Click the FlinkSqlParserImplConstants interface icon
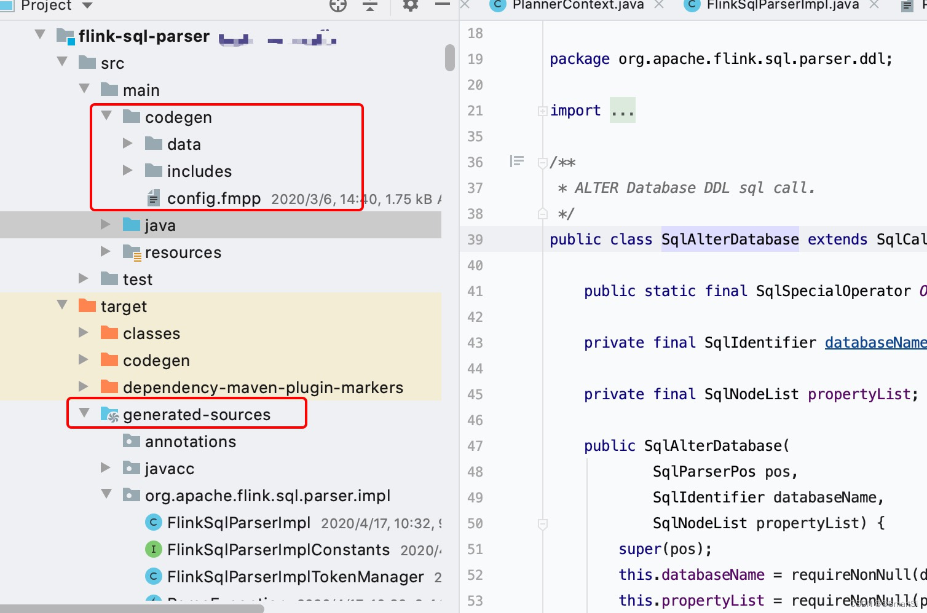The height and width of the screenshot is (613, 927). click(153, 549)
